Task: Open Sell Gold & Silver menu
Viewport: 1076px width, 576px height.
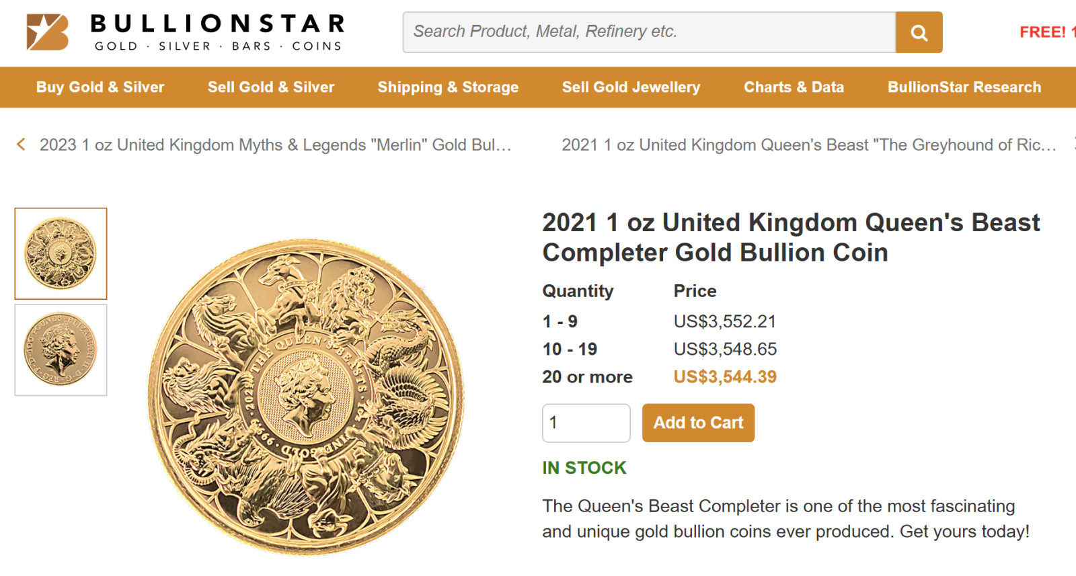Action: (270, 87)
